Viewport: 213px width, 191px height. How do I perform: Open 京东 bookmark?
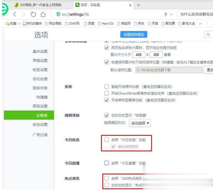point(139,24)
